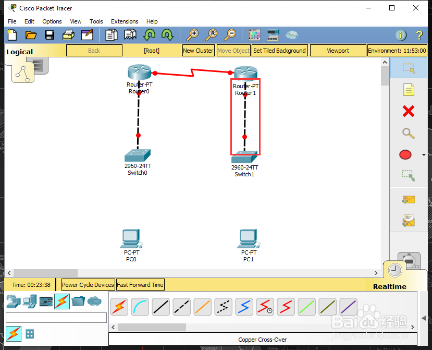
Task: Print the topology with printer icon
Action: [x=68, y=35]
